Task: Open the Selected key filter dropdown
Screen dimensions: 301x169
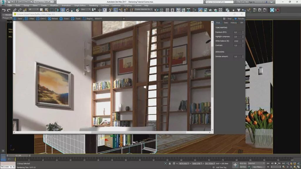Action: 256,163
